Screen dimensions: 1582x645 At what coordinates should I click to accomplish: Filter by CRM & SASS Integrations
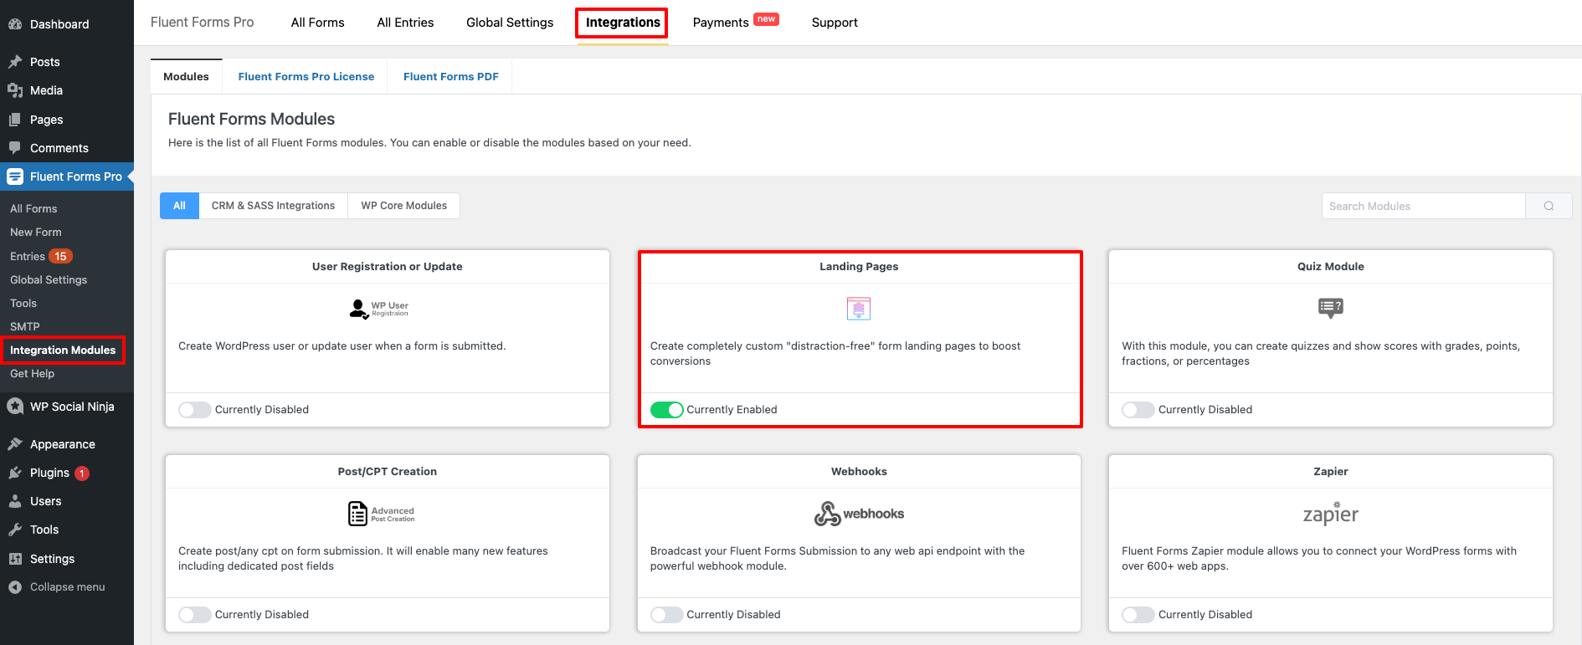coord(273,206)
